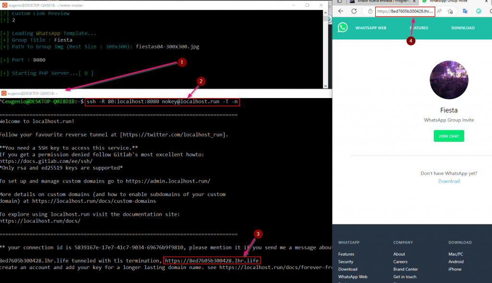
Task: Open the Get in touch footer link
Action: click(405, 277)
